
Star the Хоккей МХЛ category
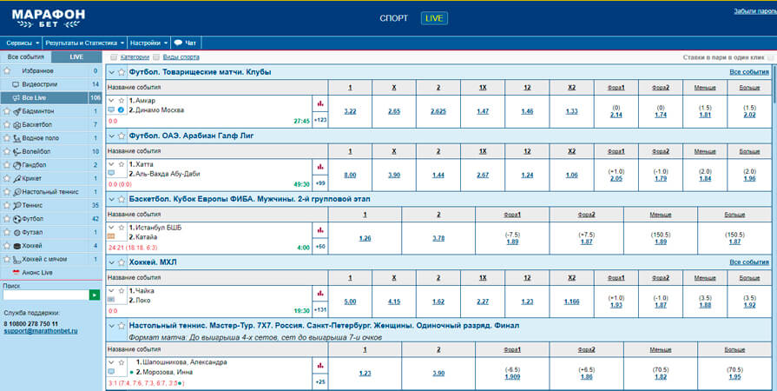122,262
